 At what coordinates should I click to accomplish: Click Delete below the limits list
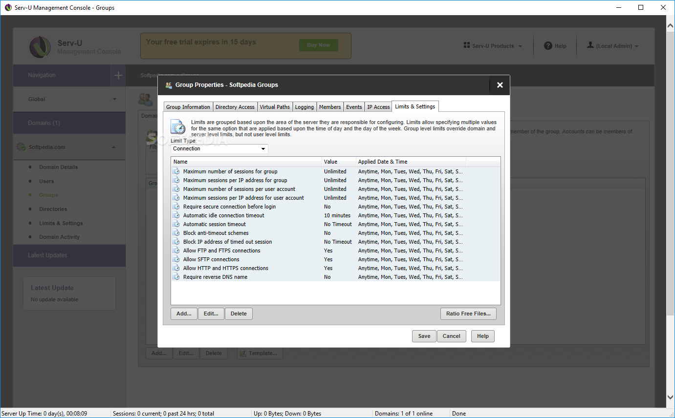[x=239, y=313]
